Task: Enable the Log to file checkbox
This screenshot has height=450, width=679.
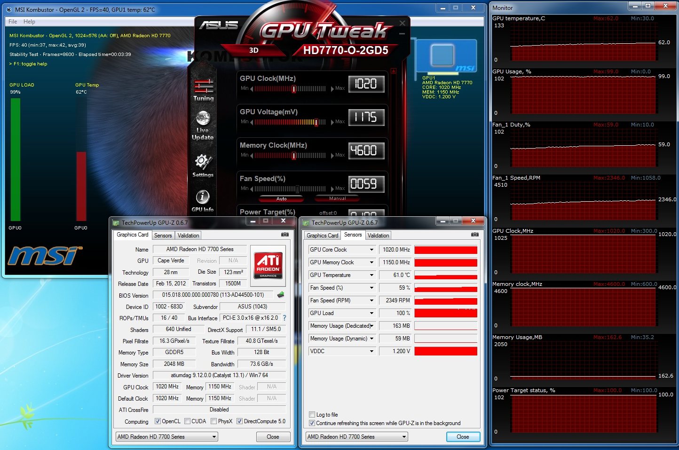Action: [312, 415]
